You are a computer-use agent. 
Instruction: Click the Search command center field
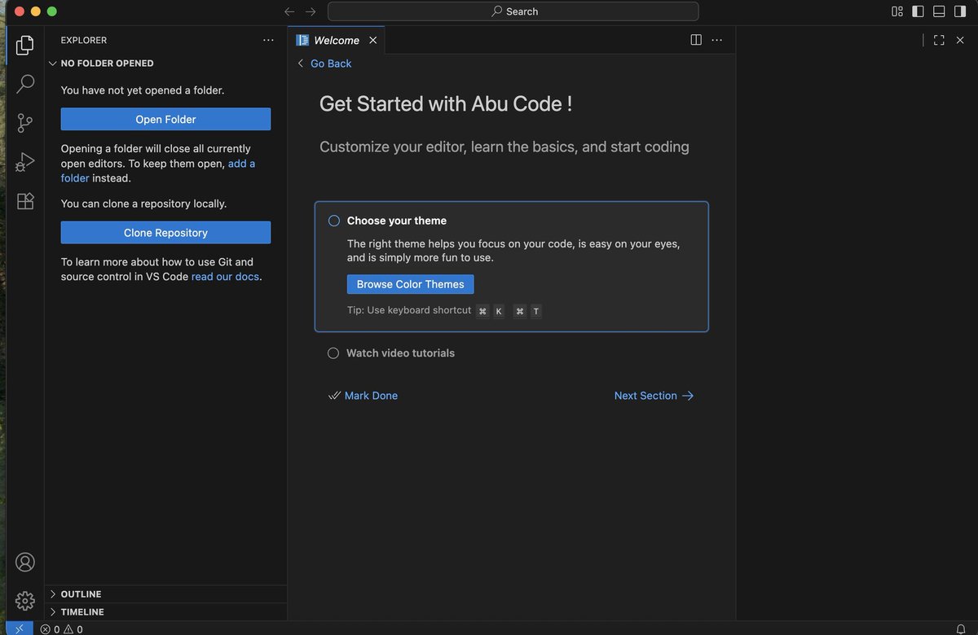(513, 11)
